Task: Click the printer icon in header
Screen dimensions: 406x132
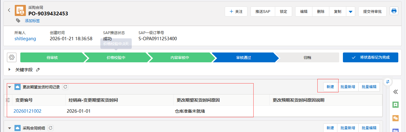Action: (x=394, y=11)
